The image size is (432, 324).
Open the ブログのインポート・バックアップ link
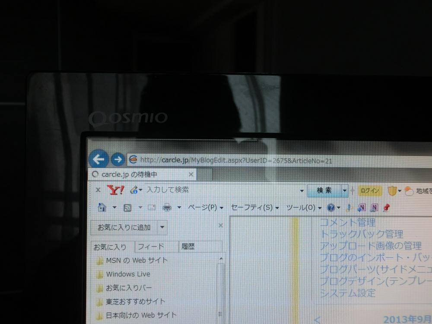376,257
